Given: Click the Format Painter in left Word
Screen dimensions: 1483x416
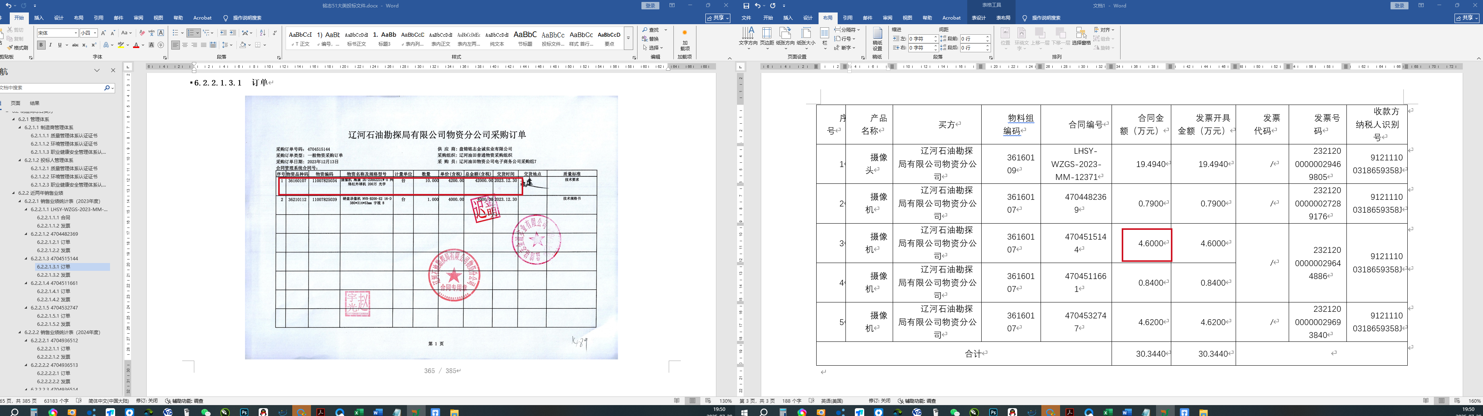Looking at the screenshot, I should [17, 48].
